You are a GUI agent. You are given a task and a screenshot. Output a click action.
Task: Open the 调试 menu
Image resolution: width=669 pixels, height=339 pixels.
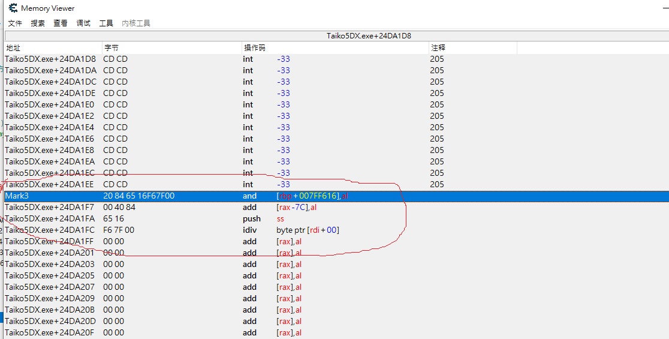pyautogui.click(x=83, y=23)
